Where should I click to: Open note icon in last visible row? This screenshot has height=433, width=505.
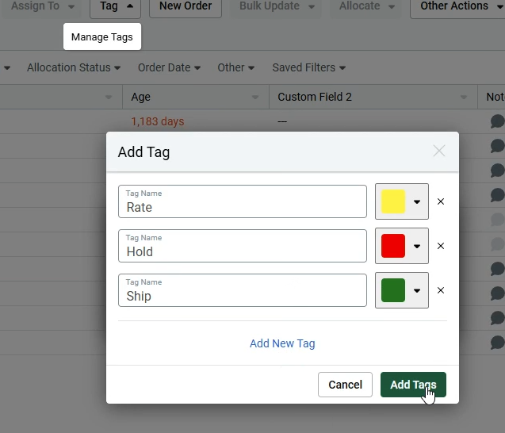[497, 343]
